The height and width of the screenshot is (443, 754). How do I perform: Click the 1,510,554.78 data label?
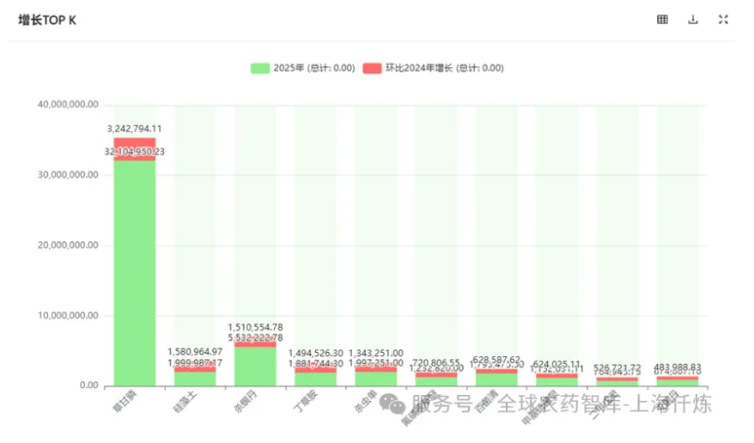[x=255, y=327]
